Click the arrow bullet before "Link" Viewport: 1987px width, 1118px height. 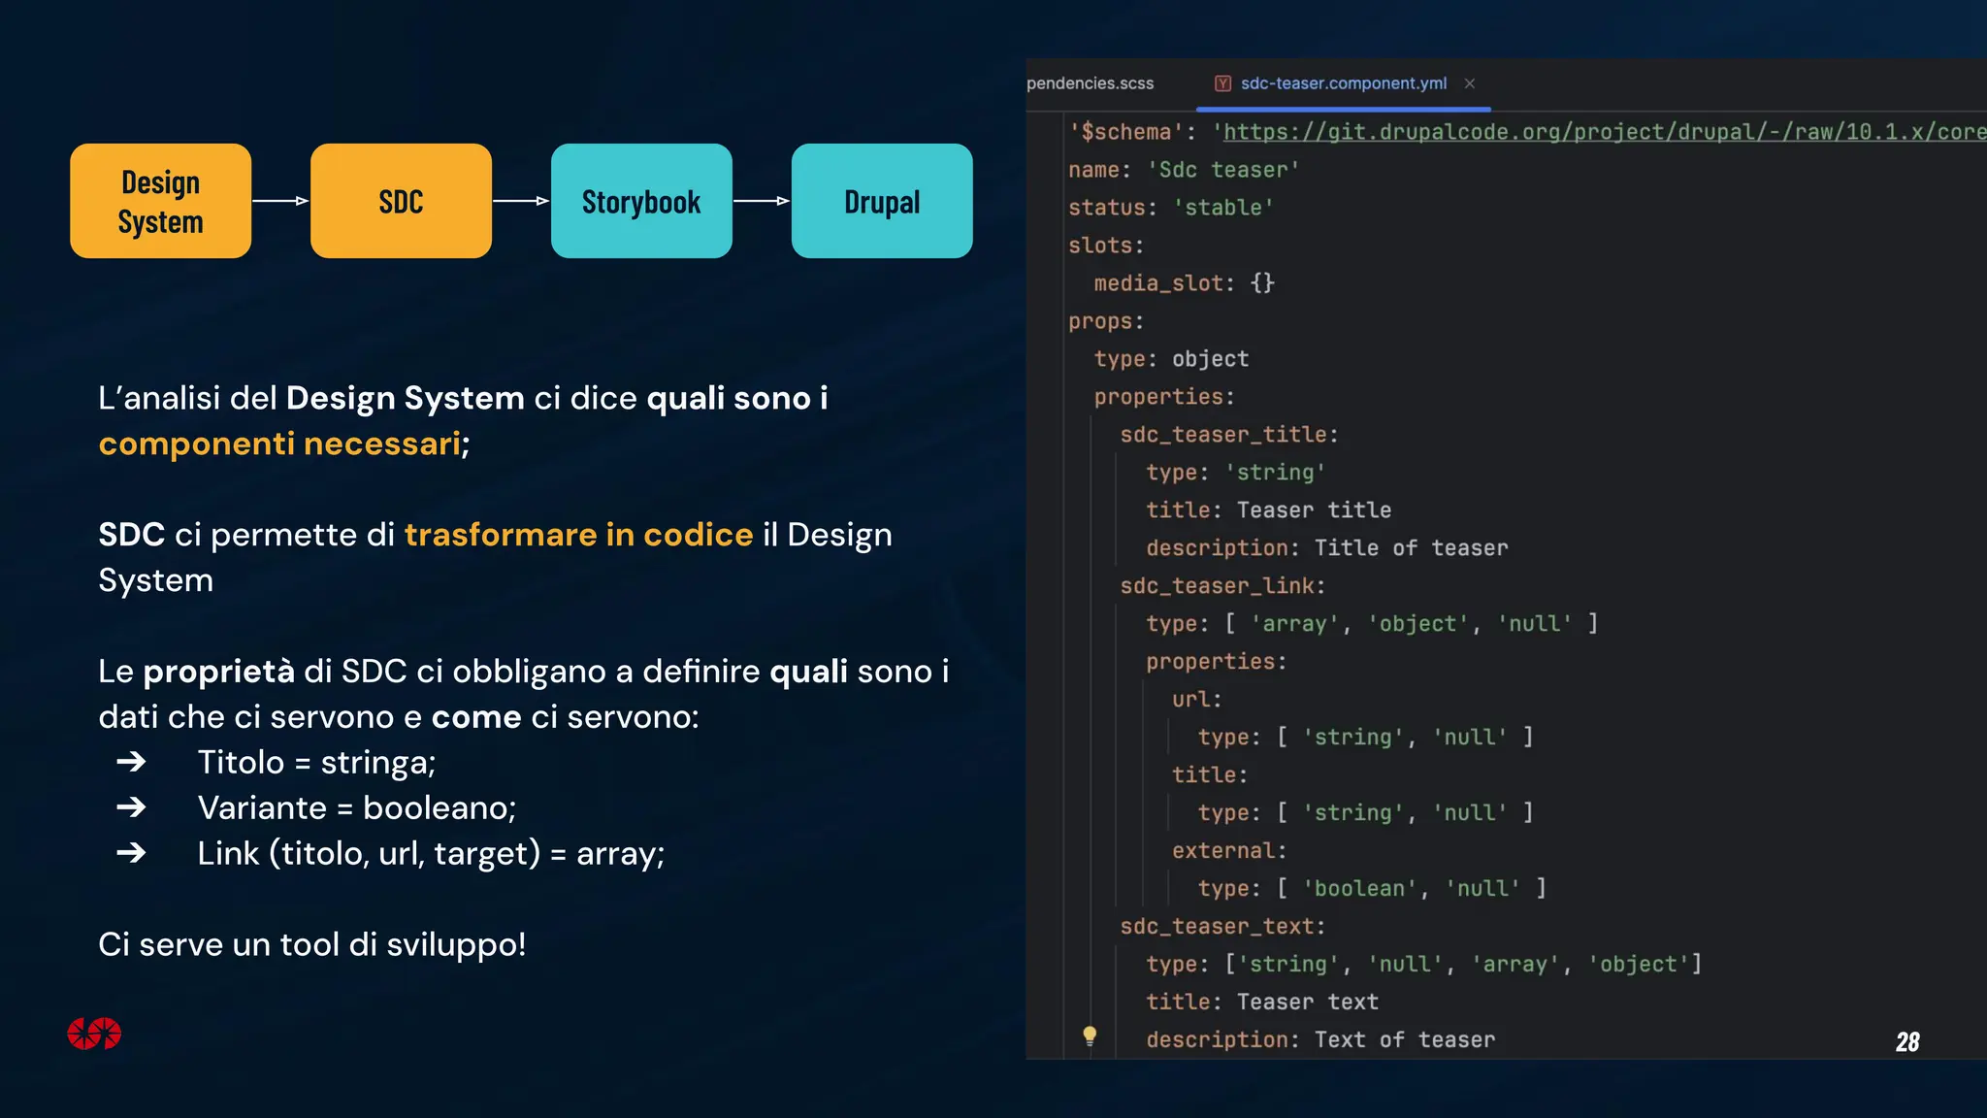click(131, 853)
